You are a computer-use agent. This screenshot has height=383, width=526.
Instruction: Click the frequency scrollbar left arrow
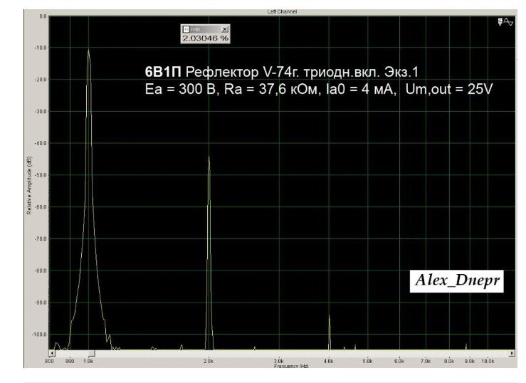click(x=52, y=353)
